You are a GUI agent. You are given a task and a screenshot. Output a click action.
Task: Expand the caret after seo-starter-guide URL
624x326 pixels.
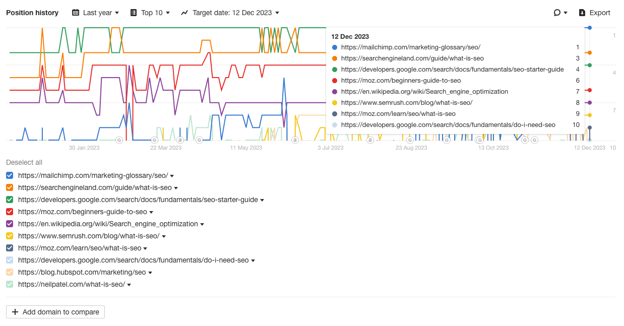click(x=262, y=200)
